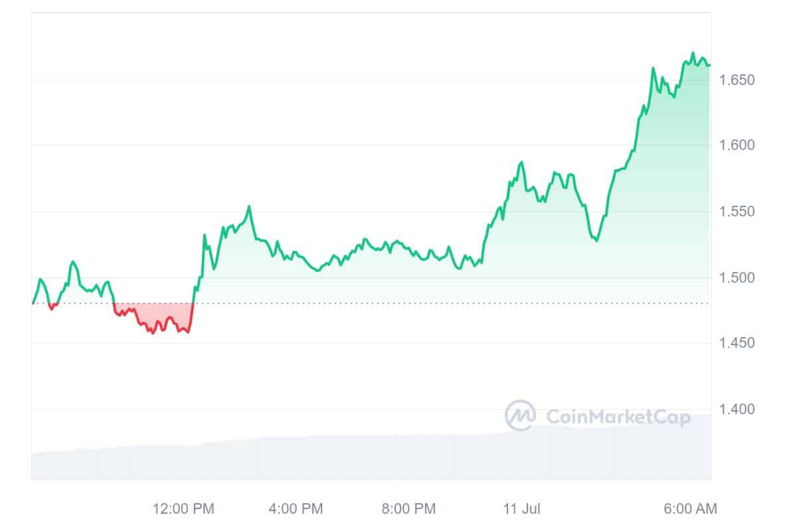This screenshot has width=797, height=531.
Task: Click the 8:00 PM time label
Action: point(408,509)
